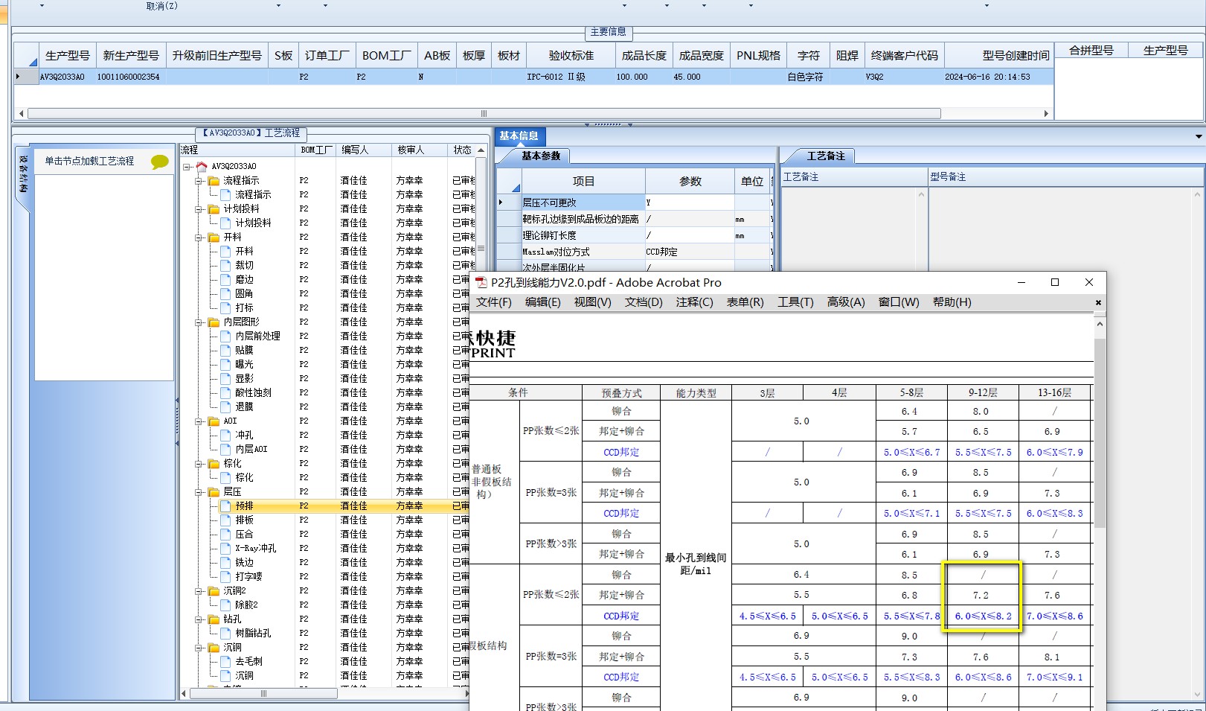Viewport: 1206px width, 711px height.
Task: Select the 树脂钻孔 process step
Action: [253, 634]
